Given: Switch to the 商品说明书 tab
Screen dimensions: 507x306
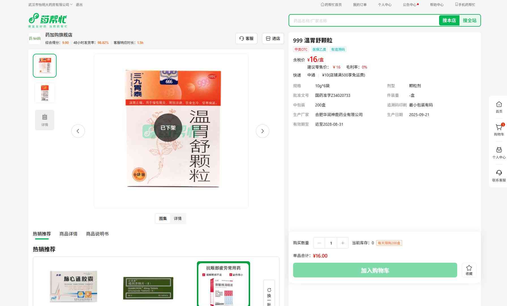Looking at the screenshot, I should [x=97, y=234].
